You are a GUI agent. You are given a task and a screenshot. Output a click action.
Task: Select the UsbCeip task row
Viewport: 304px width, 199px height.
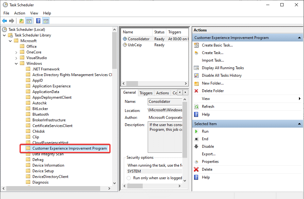pyautogui.click(x=135, y=45)
